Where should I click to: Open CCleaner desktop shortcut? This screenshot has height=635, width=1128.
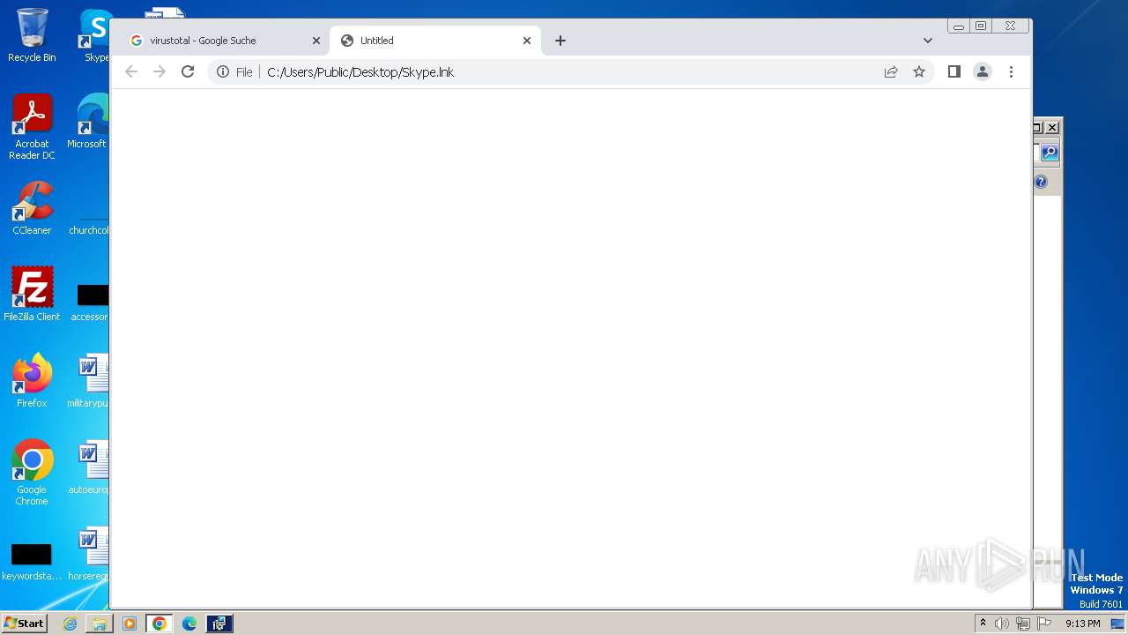[x=32, y=208]
